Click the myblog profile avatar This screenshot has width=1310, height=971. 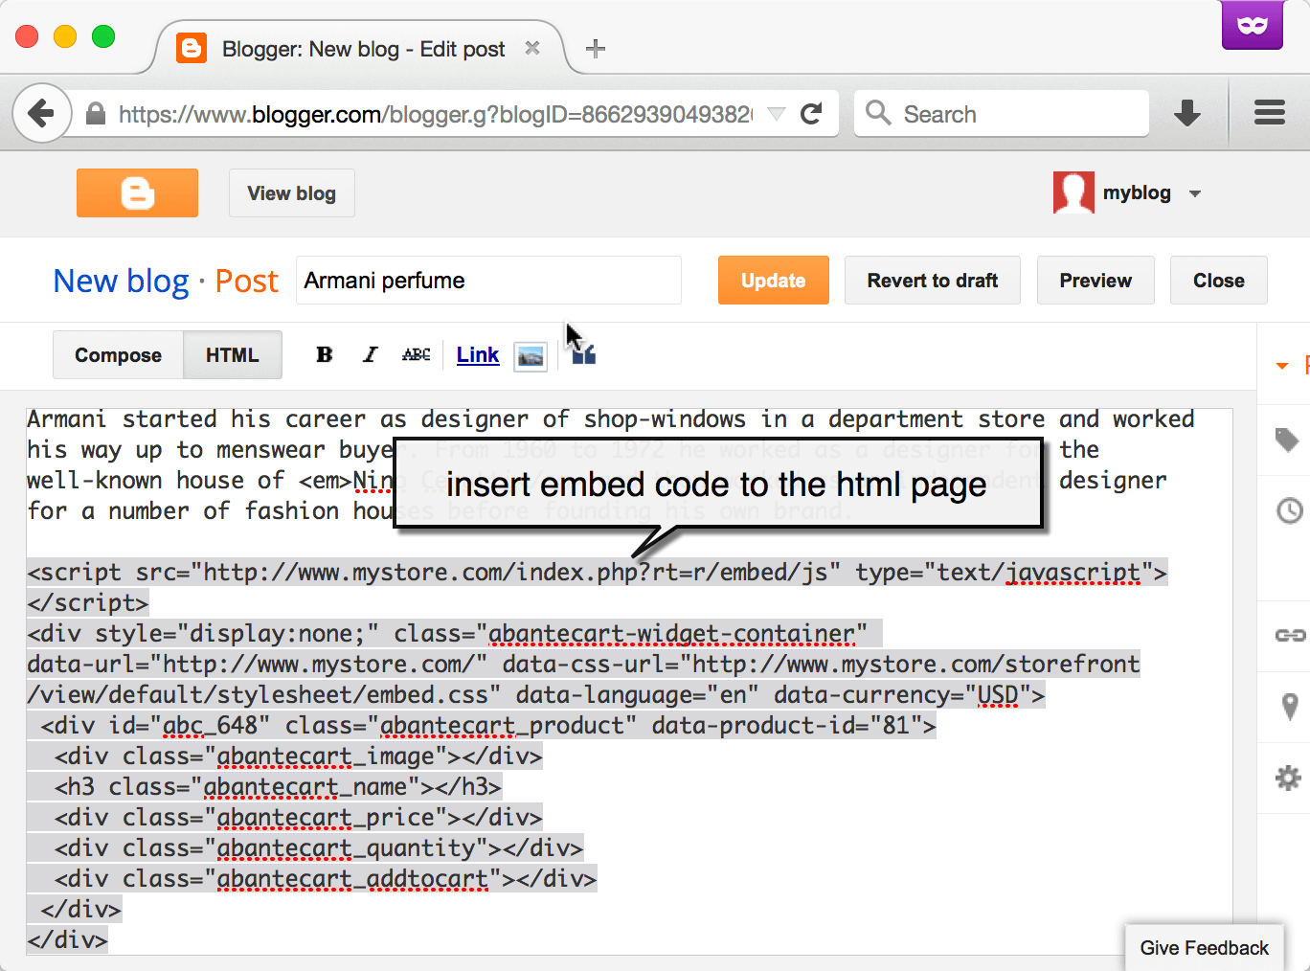(1073, 192)
